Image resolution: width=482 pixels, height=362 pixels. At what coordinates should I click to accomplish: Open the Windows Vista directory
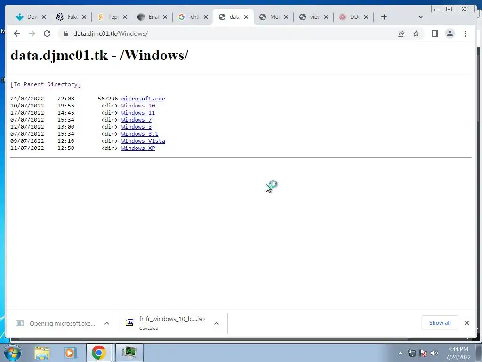(143, 141)
